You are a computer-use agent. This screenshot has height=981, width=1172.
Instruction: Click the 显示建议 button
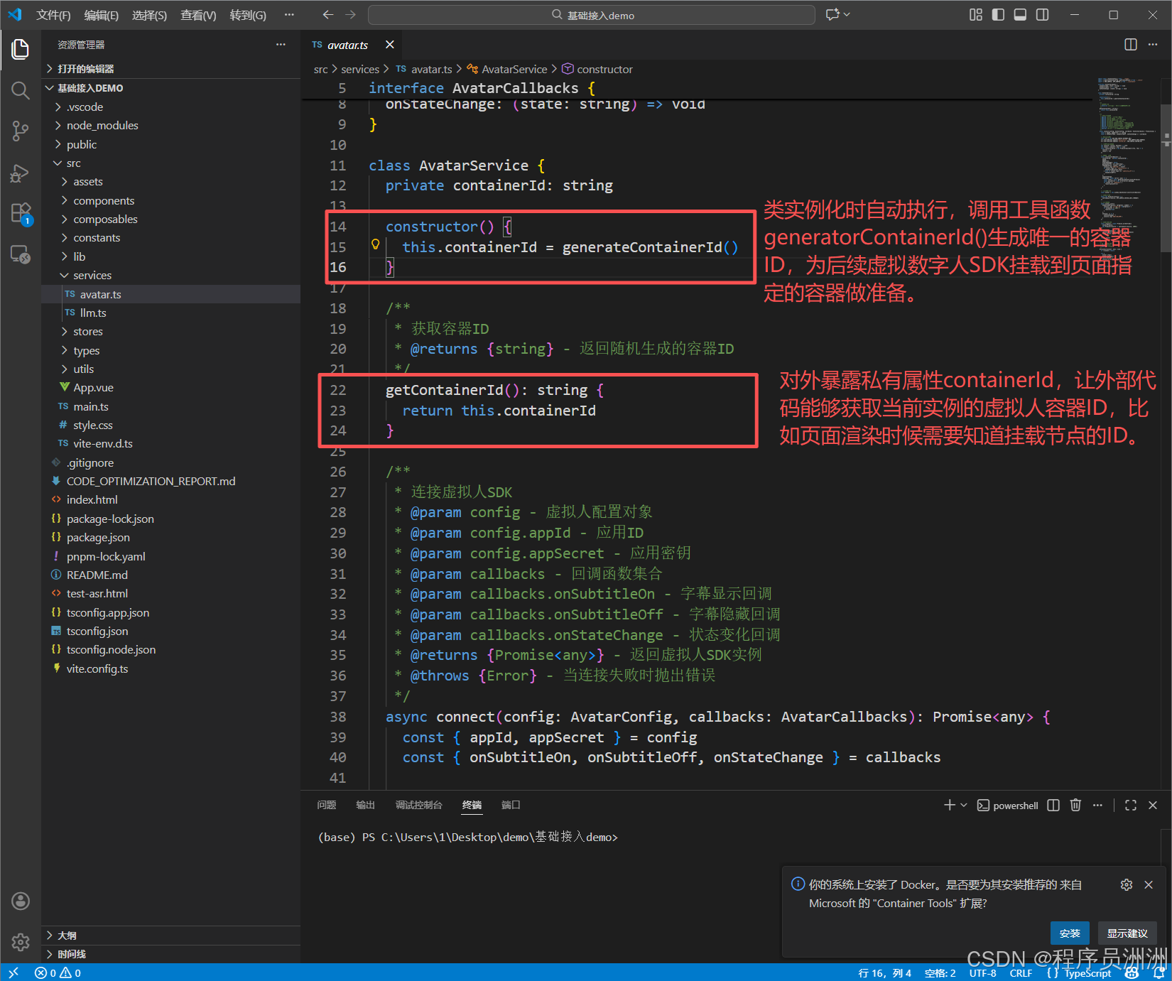[x=1127, y=933]
